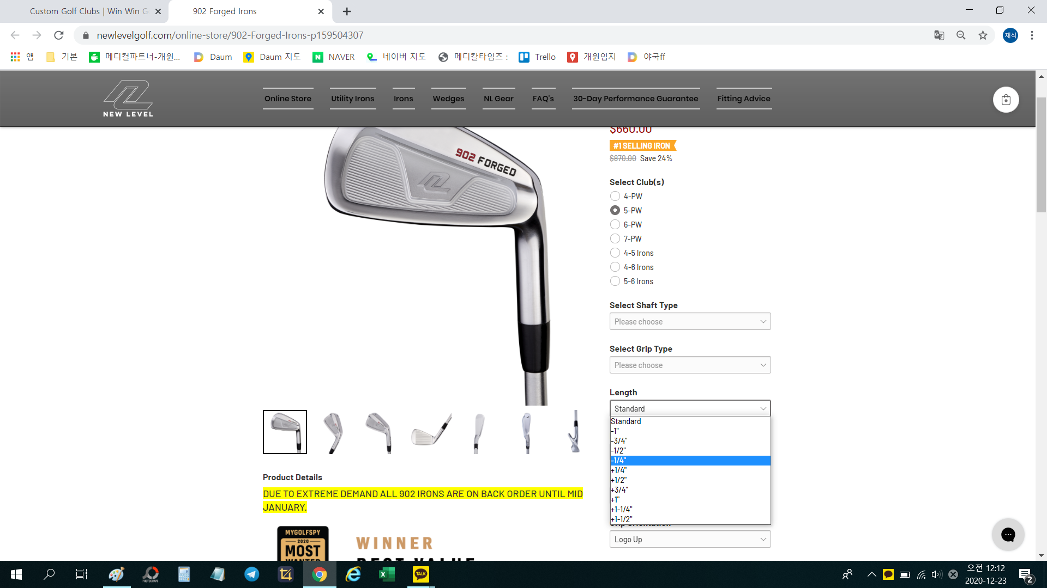Screen dimensions: 1047x588
Task: Open the Select Grip Type dropdown
Action: click(x=690, y=365)
